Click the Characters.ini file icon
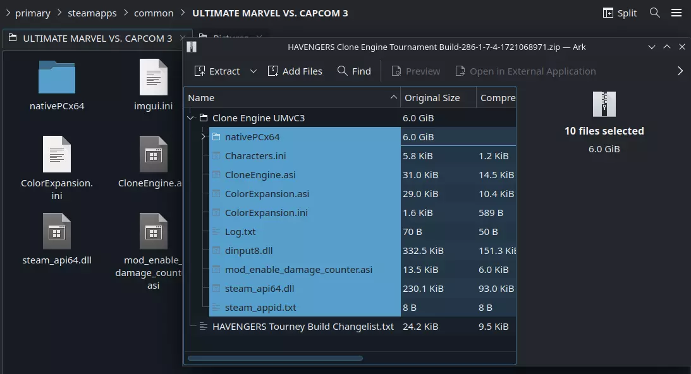The image size is (691, 374). tap(216, 156)
